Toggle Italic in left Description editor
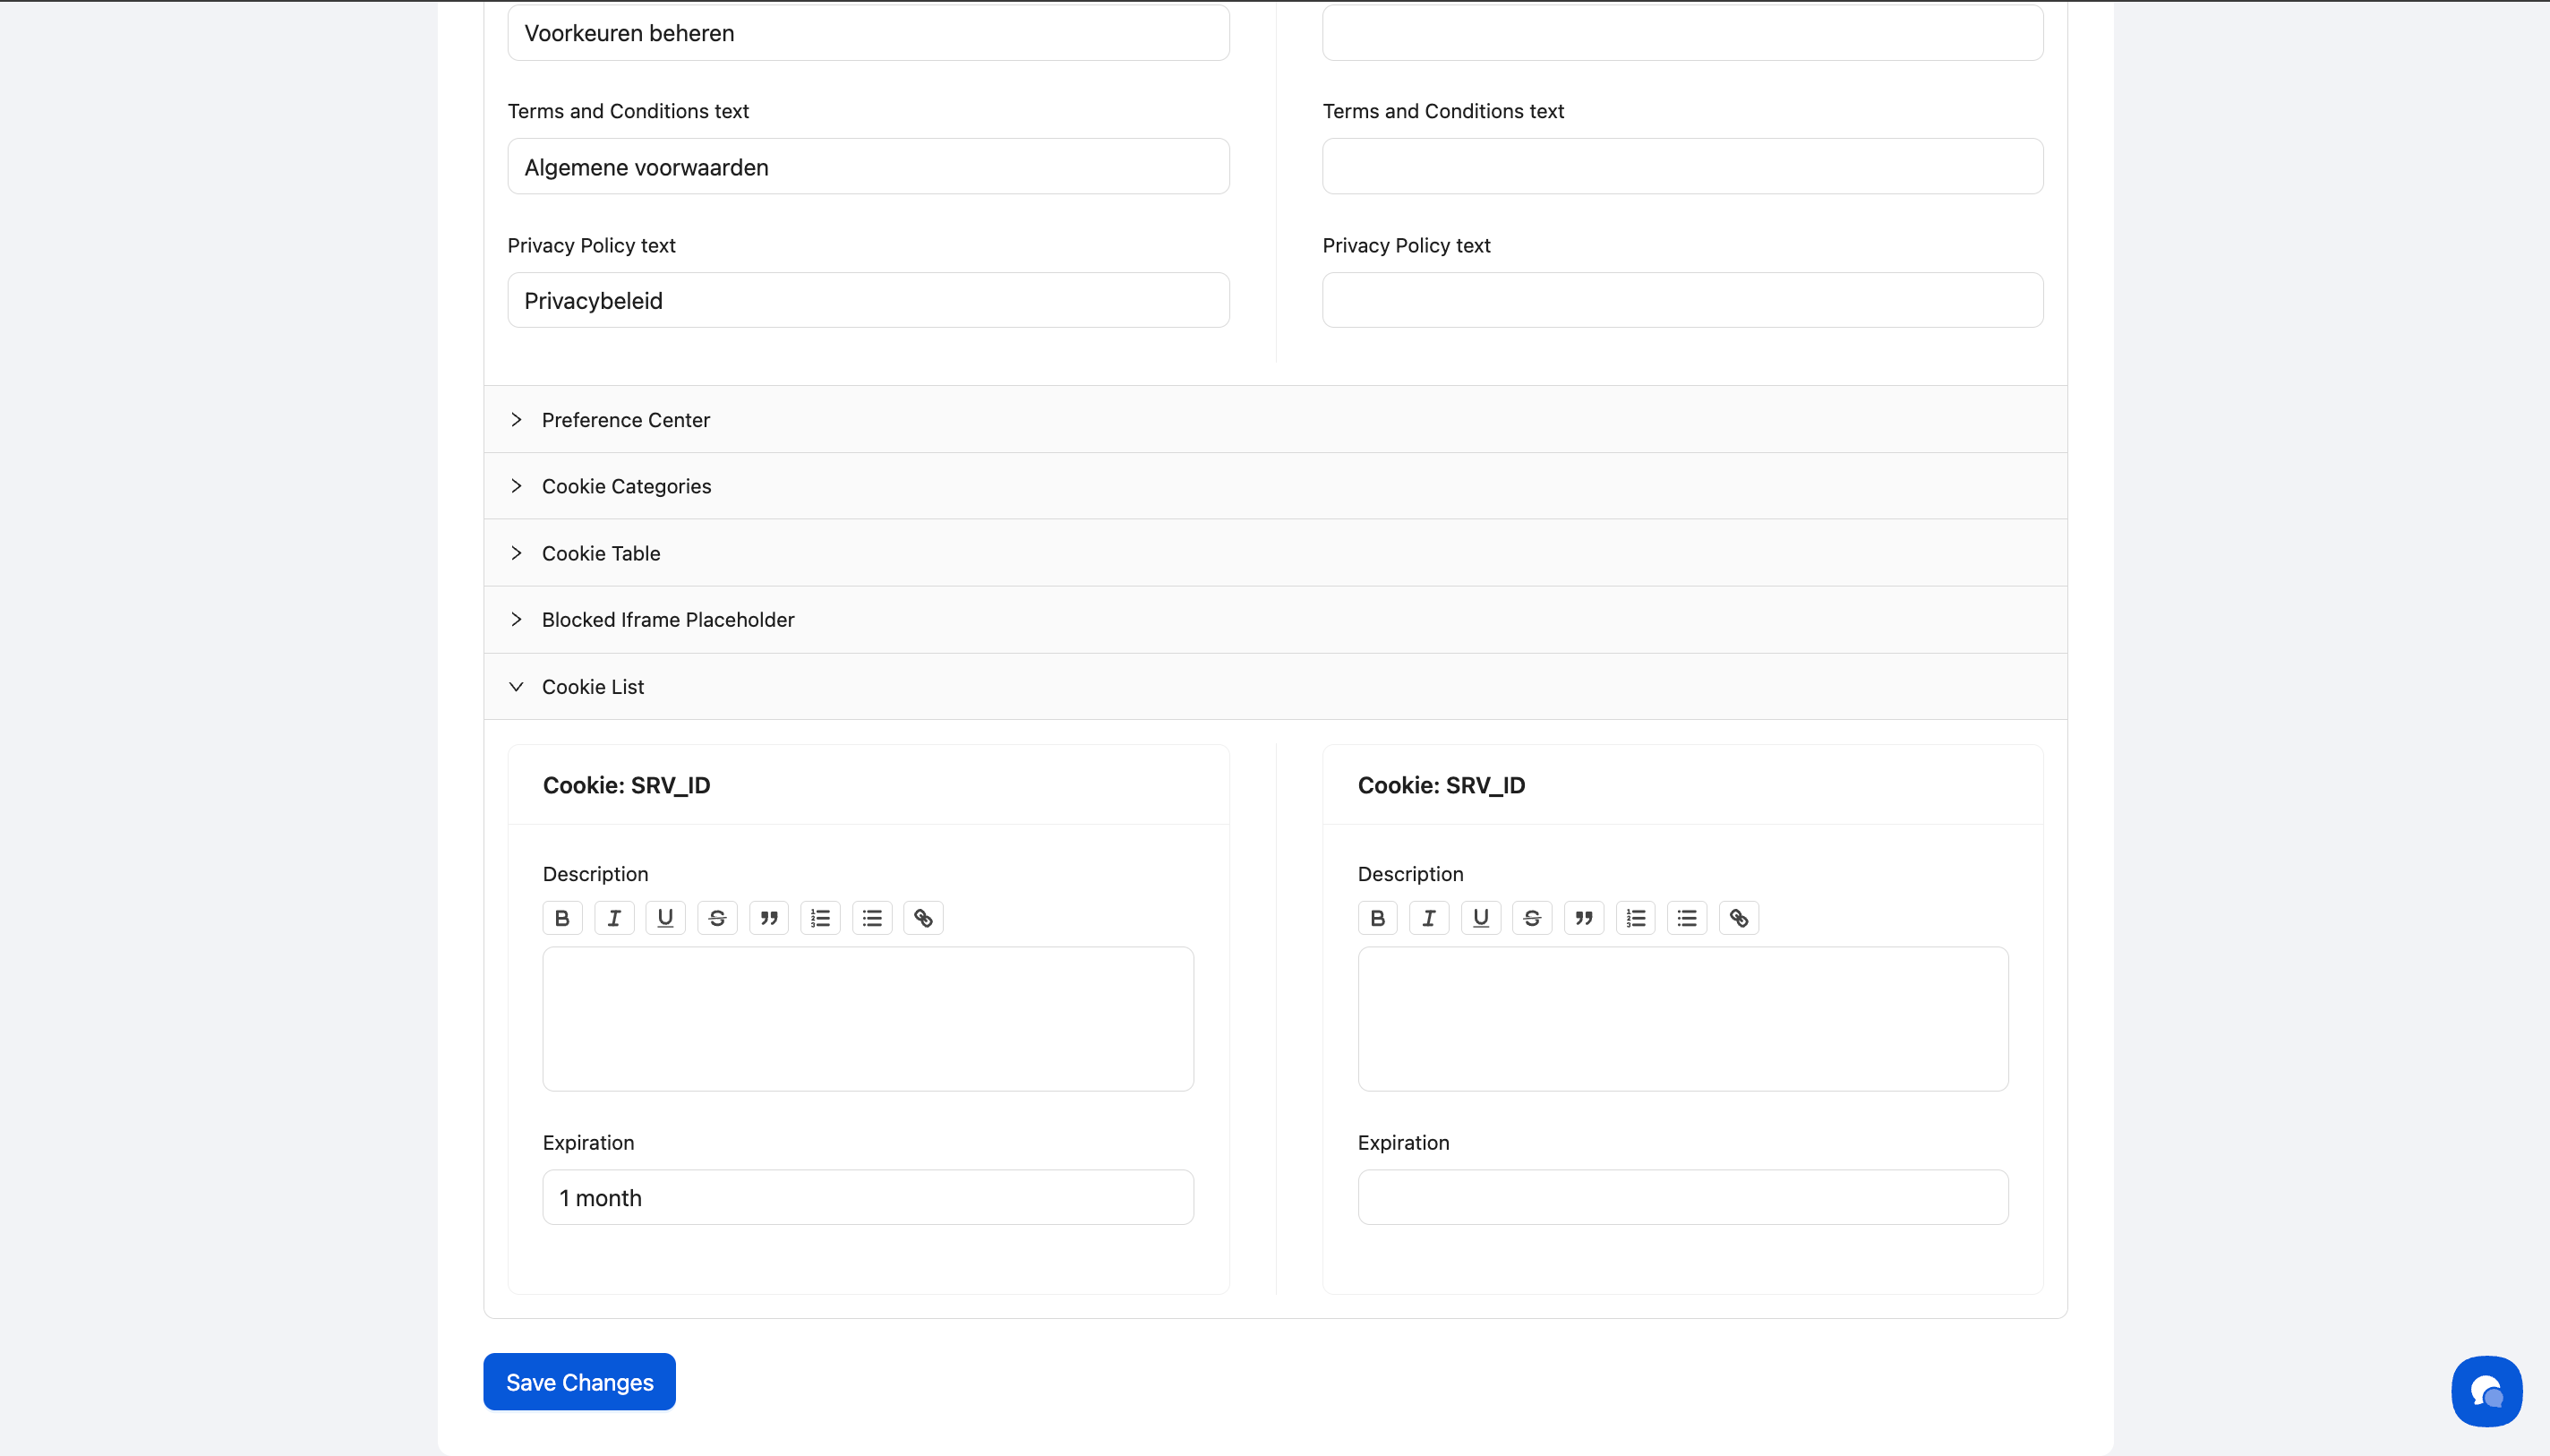Image resolution: width=2550 pixels, height=1456 pixels. pos(613,918)
